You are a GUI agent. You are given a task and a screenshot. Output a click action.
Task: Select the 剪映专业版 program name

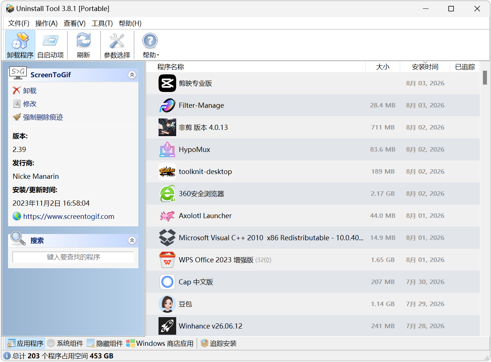click(x=195, y=84)
